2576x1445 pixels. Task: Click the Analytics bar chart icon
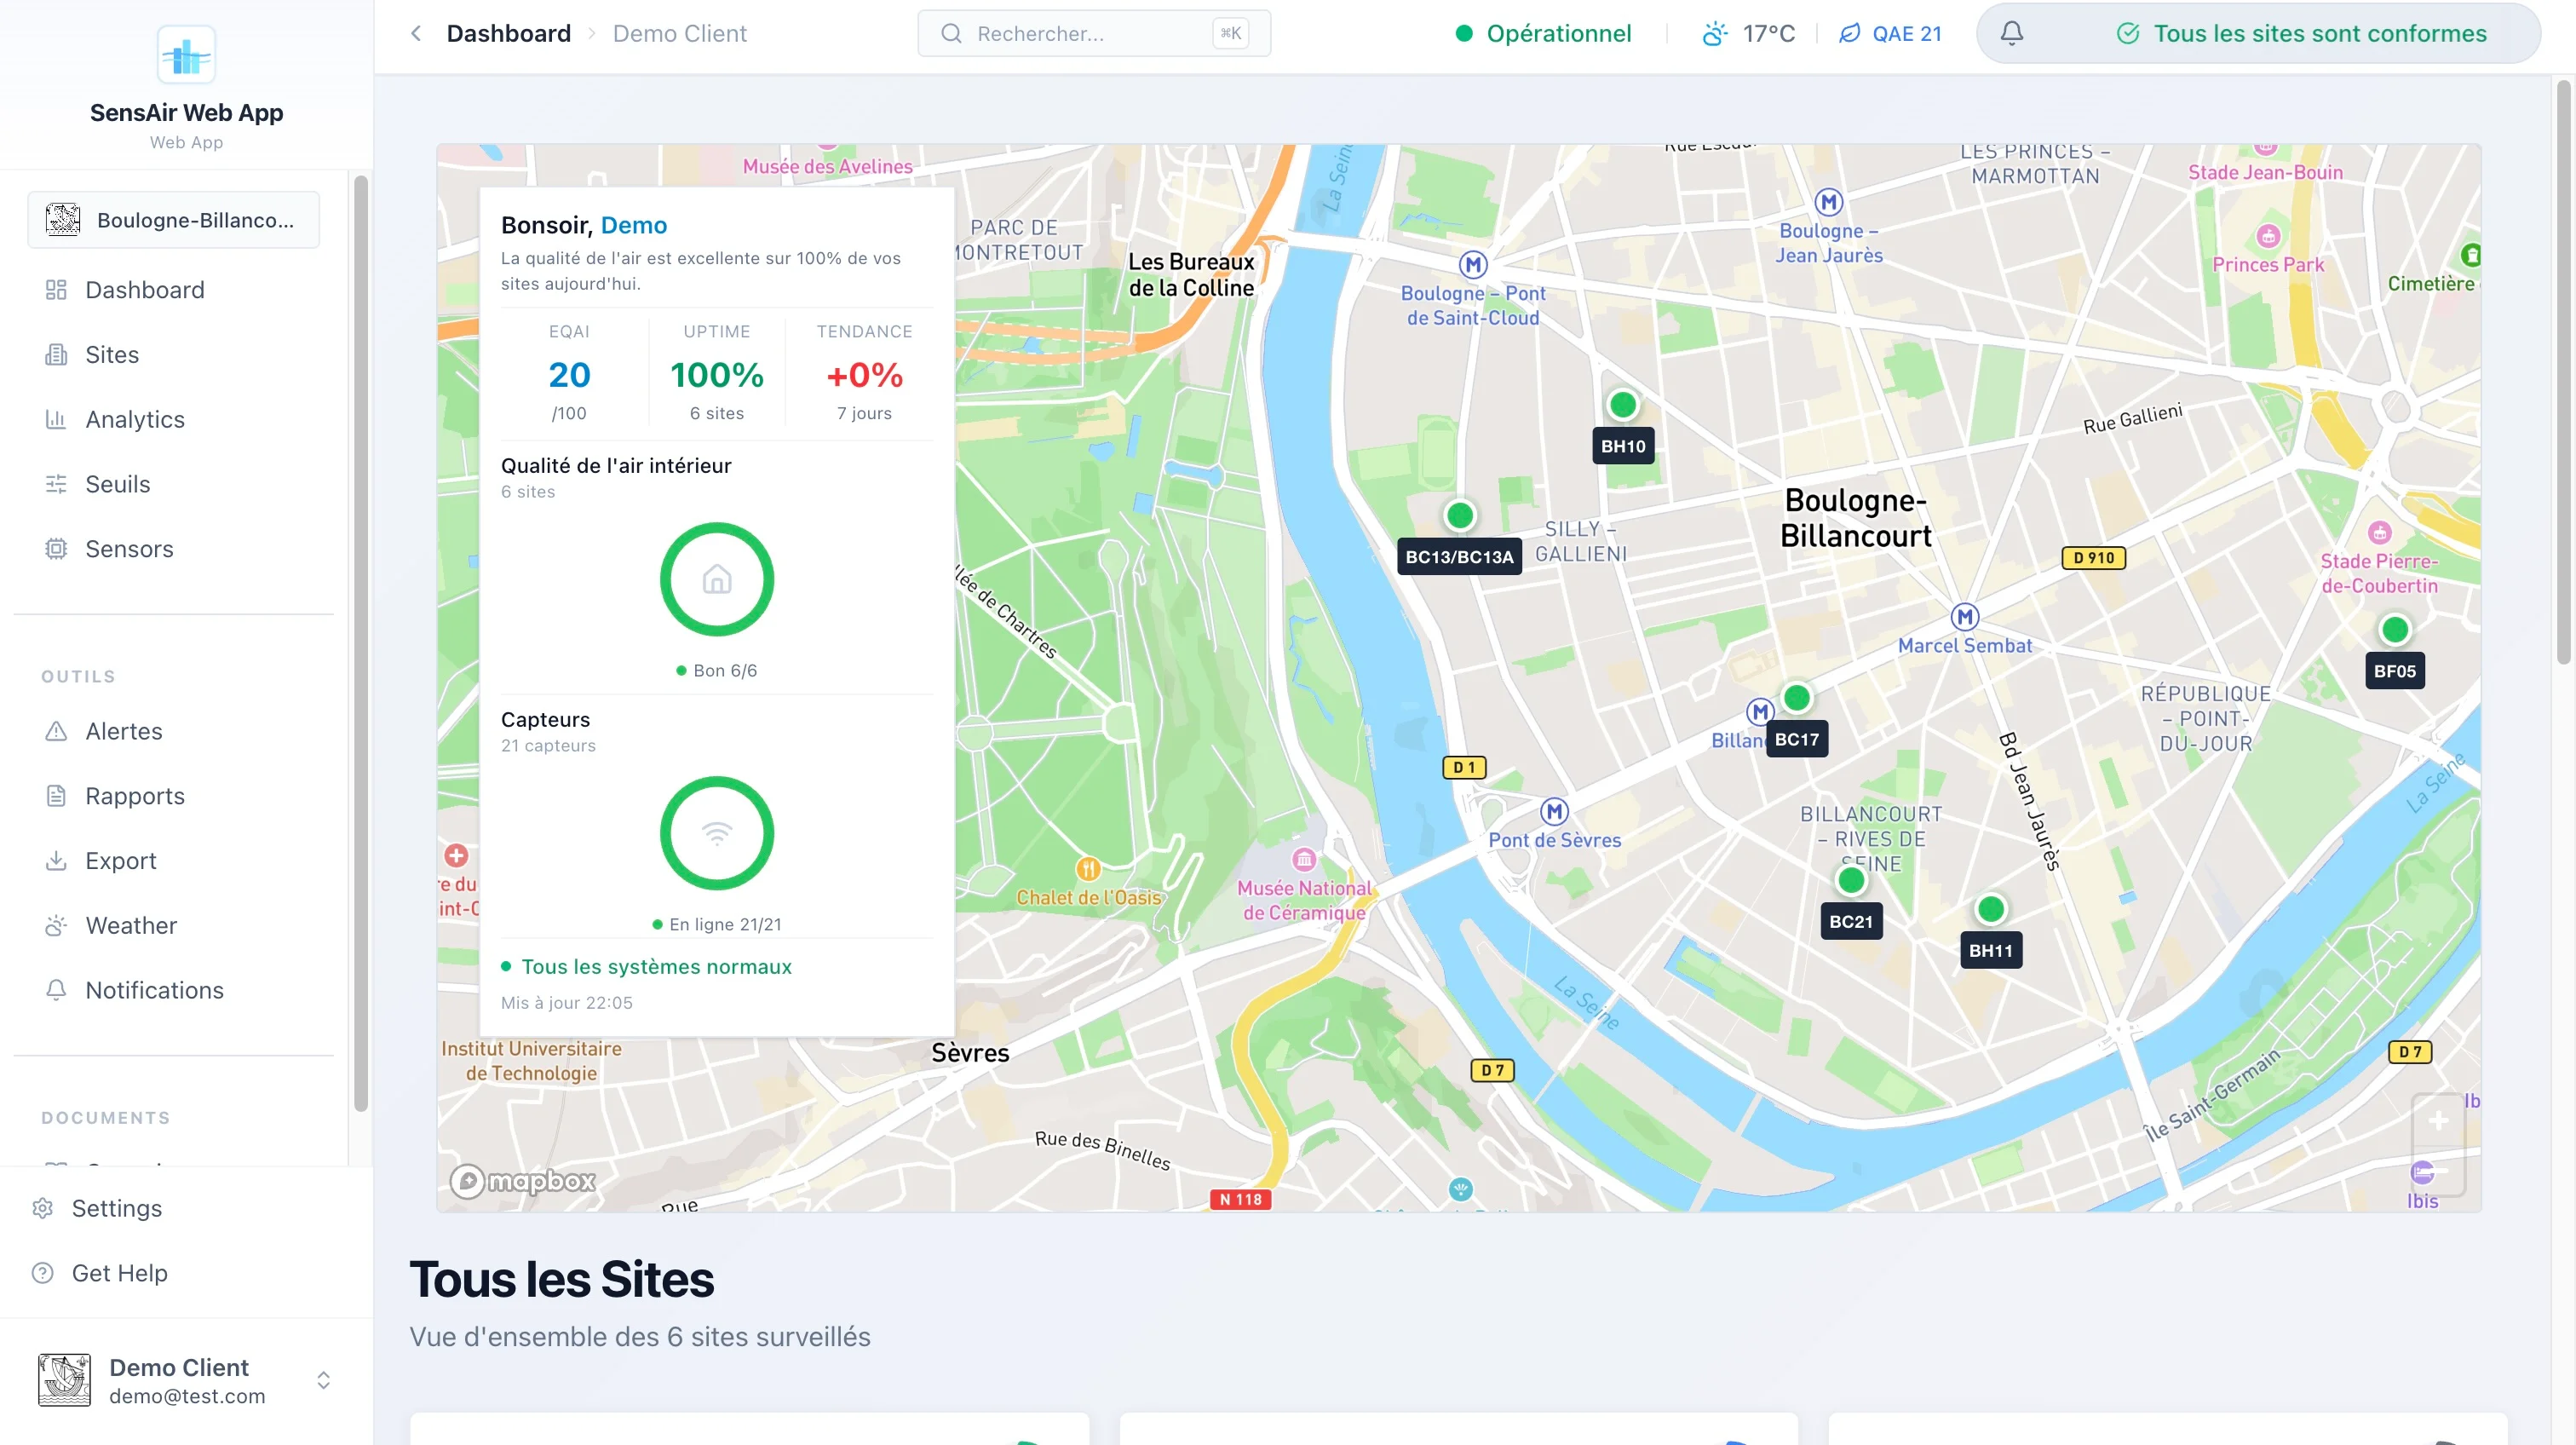pyautogui.click(x=56, y=420)
